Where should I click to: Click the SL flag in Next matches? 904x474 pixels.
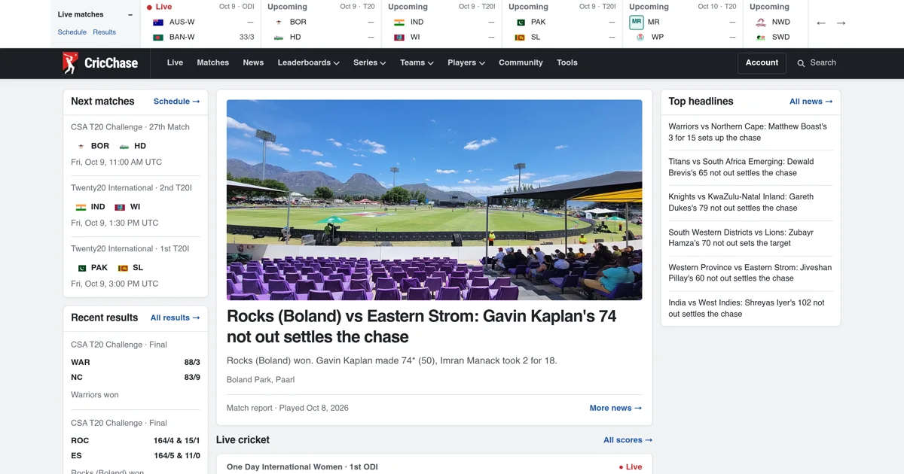point(123,268)
